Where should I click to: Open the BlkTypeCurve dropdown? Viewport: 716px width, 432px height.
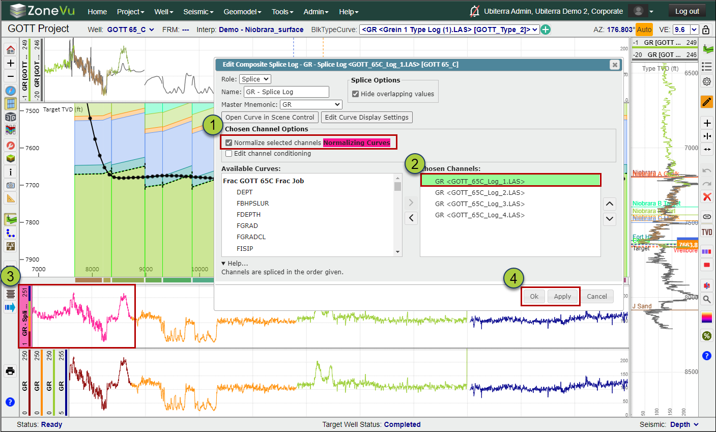(x=449, y=30)
